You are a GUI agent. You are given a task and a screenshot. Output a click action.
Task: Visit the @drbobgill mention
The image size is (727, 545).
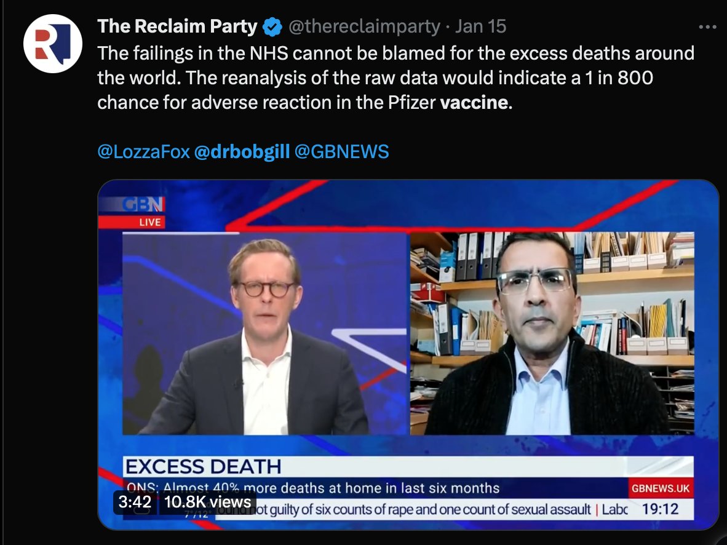(242, 152)
